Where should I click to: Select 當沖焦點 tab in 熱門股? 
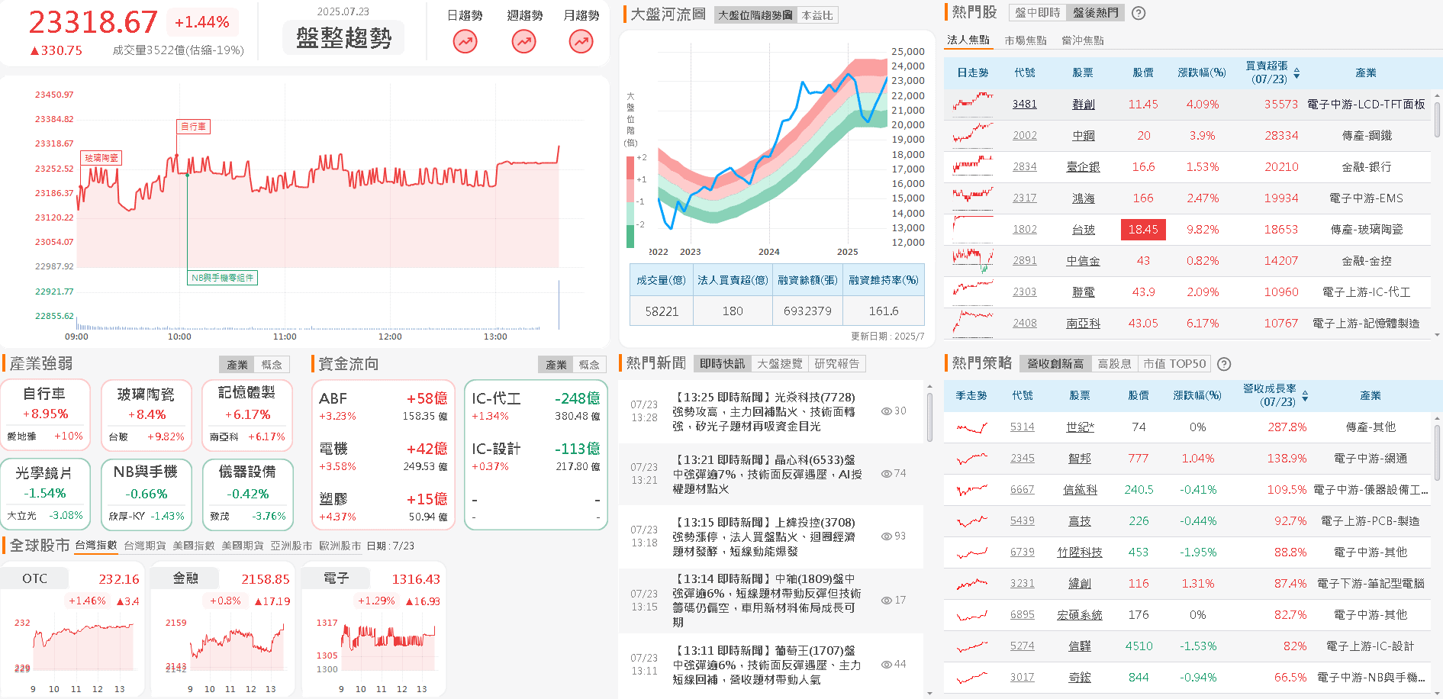click(x=1082, y=40)
